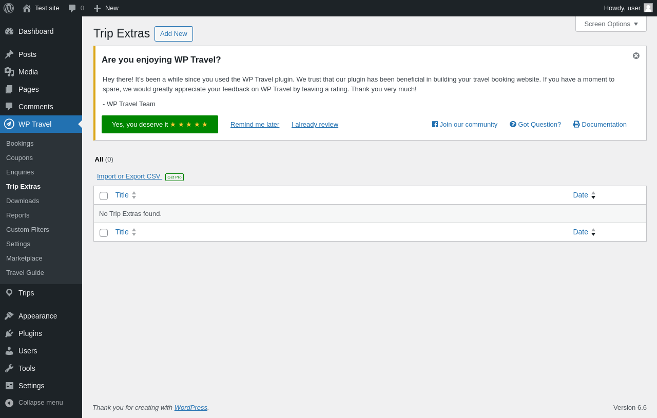Click Yes, you deserve it button
This screenshot has width=657, height=418.
click(x=160, y=124)
